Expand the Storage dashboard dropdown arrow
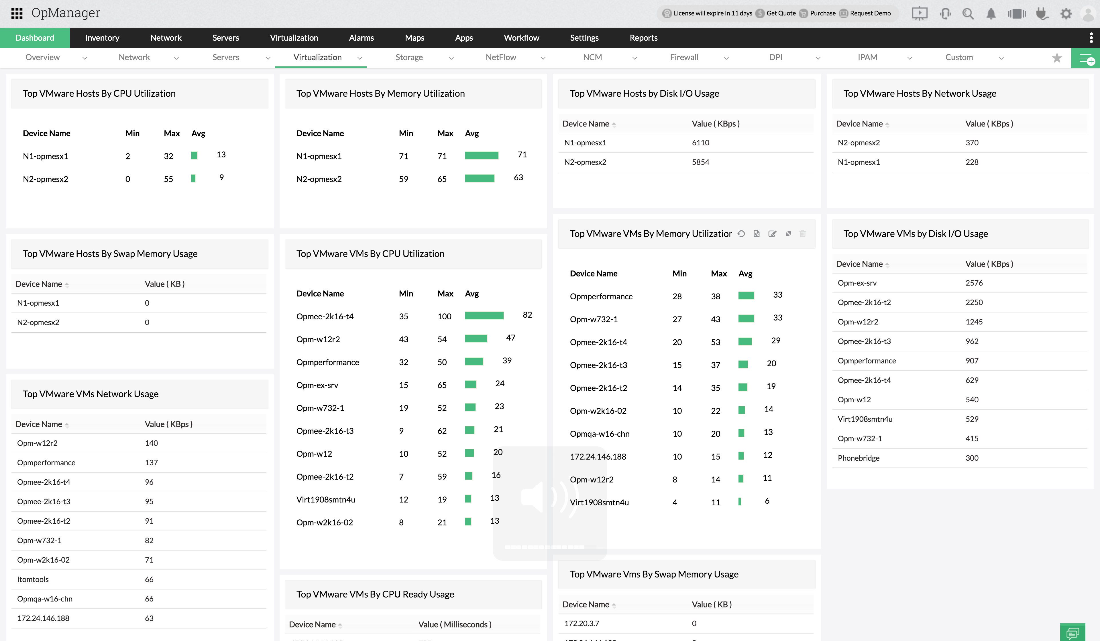Screen dimensions: 1100x641 pos(451,58)
